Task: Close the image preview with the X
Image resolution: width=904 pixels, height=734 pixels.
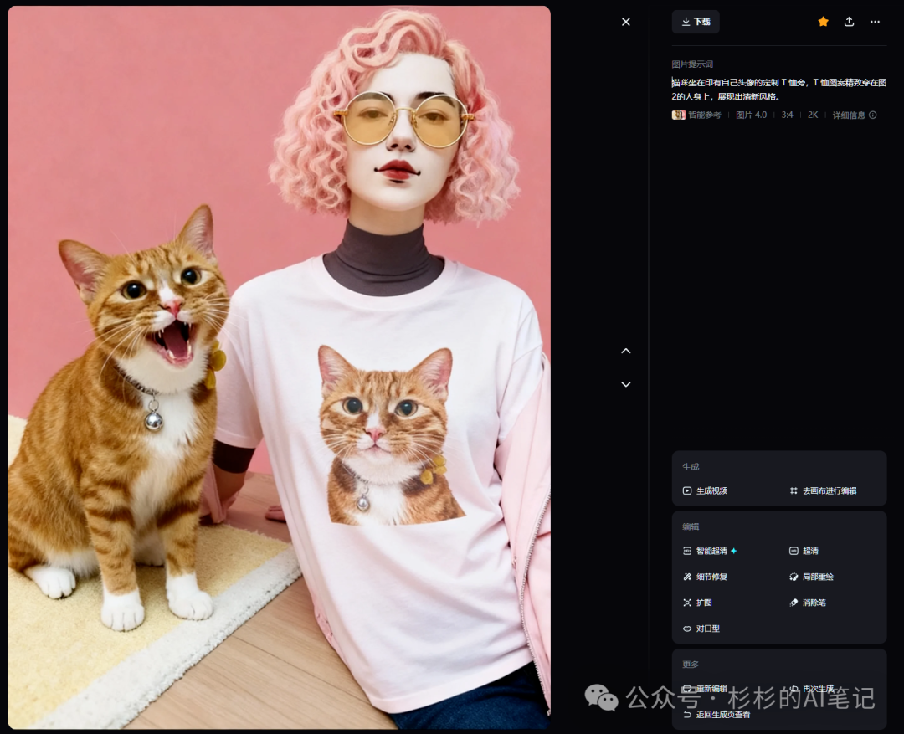Action: tap(625, 22)
